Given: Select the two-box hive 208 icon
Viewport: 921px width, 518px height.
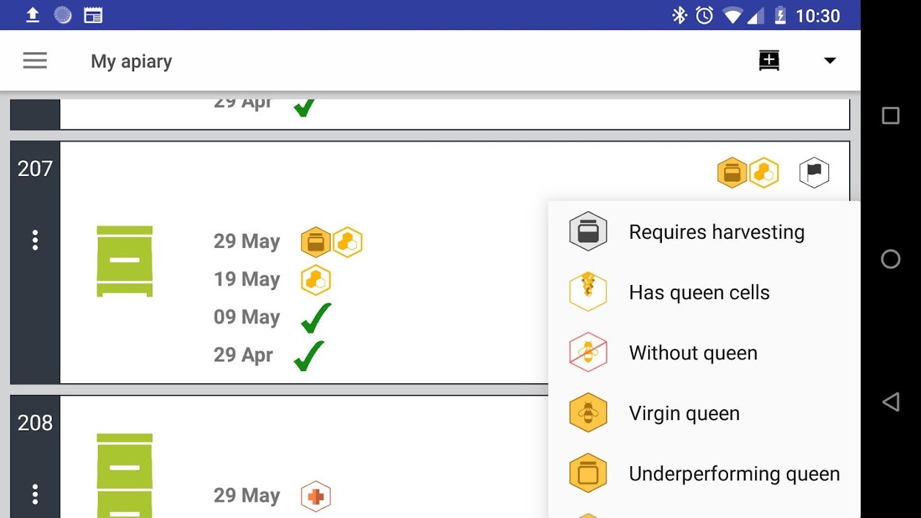Looking at the screenshot, I should pyautogui.click(x=124, y=476).
